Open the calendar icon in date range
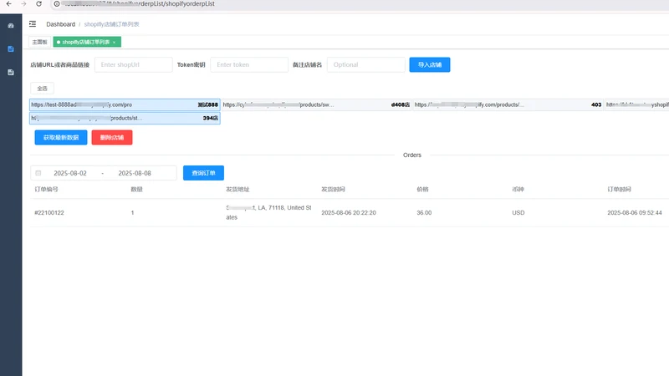Viewport: 669px width, 376px height. (x=38, y=173)
